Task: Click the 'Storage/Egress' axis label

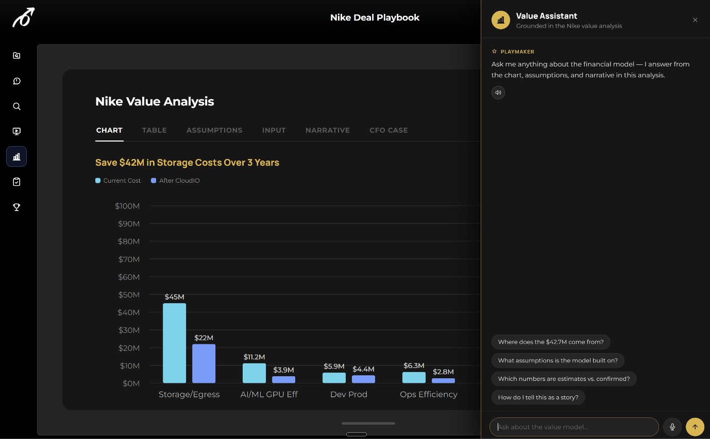Action: [189, 395]
